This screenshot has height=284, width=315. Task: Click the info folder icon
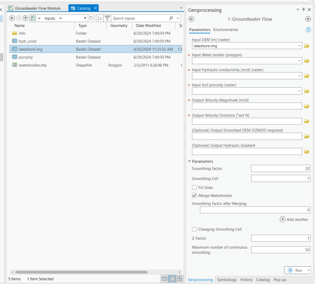14,33
